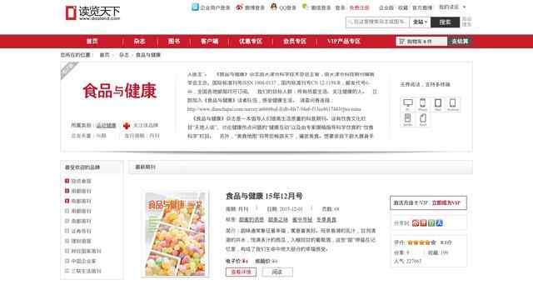Click 立即成为VIP link
This screenshot has height=300, width=533.
(446, 203)
